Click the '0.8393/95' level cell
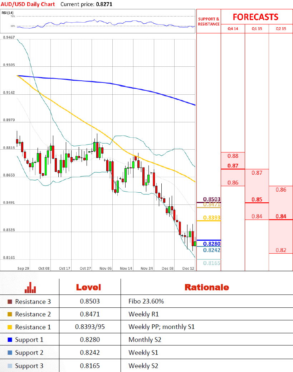 pos(90,327)
